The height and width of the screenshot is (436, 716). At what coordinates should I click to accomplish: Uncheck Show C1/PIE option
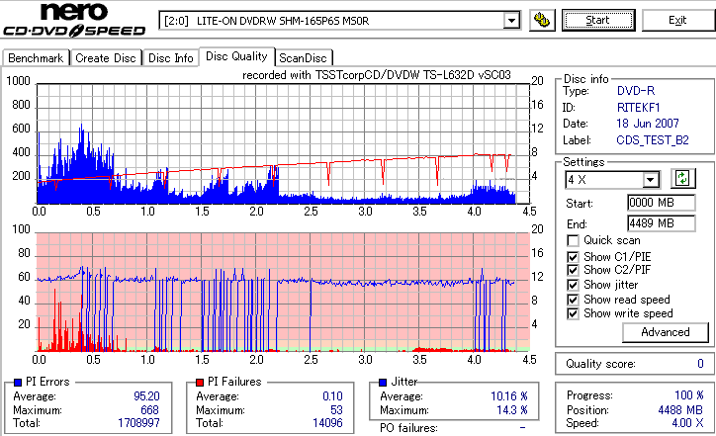point(574,255)
